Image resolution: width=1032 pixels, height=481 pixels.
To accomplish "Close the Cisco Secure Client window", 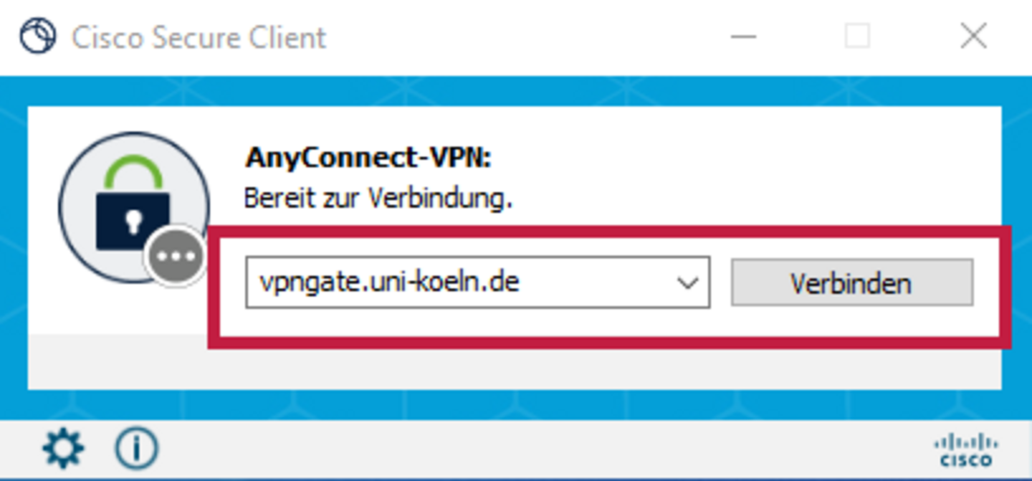I will (973, 36).
